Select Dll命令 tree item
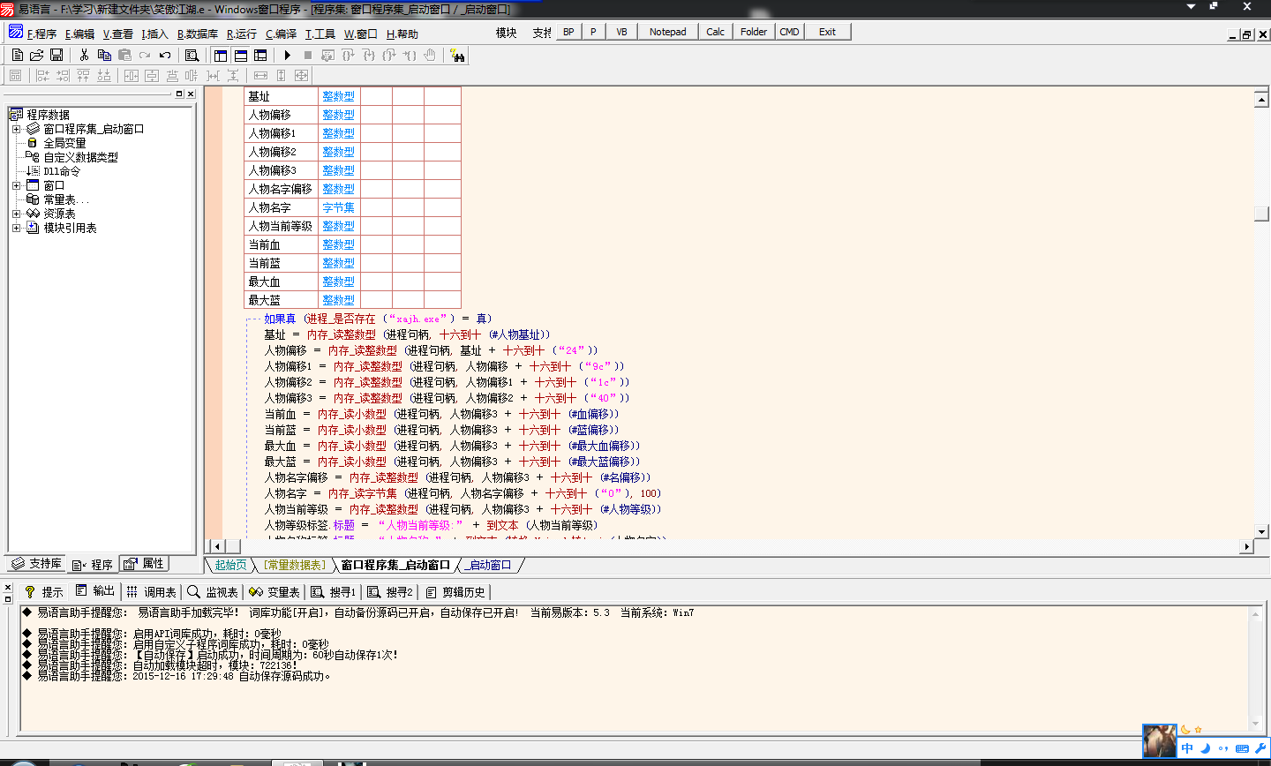Screen dimensions: 1271x766 pyautogui.click(x=62, y=171)
